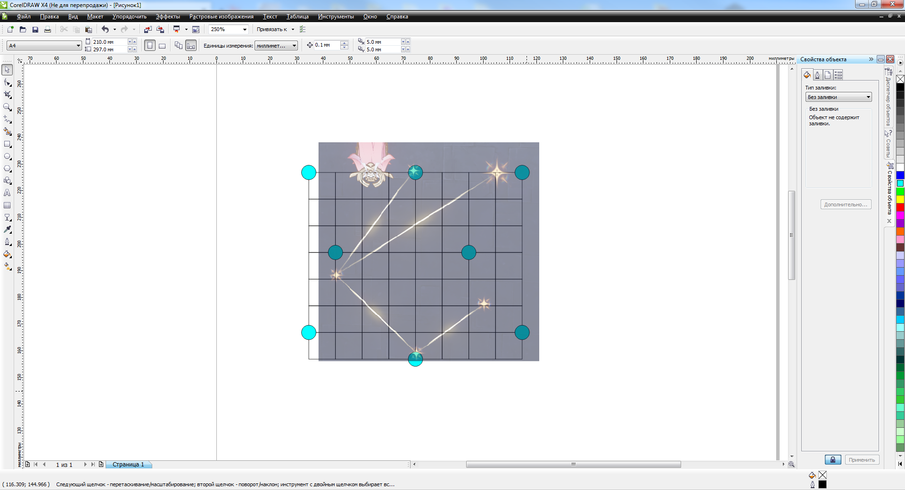Select the Rectangle tool
The width and height of the screenshot is (905, 490).
point(7,144)
